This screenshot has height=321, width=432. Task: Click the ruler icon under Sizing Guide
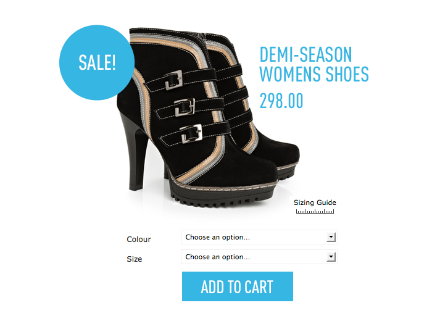[315, 211]
